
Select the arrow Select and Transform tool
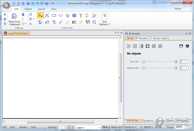coord(41,15)
